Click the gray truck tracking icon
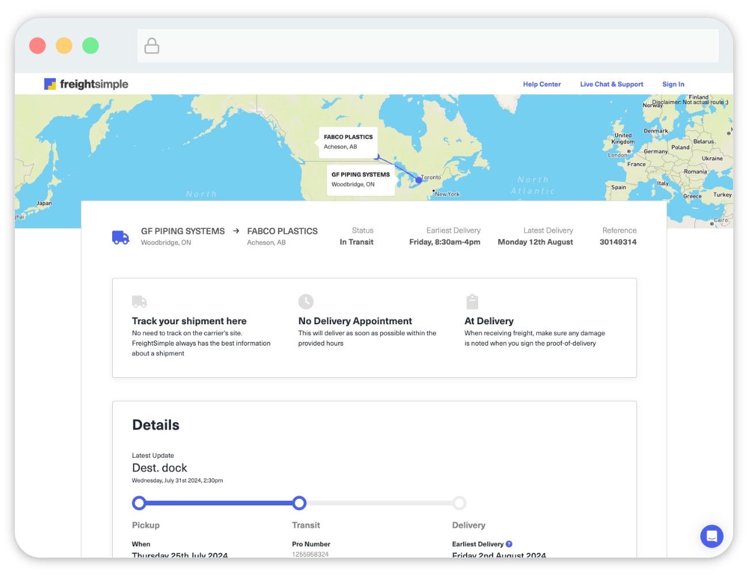This screenshot has width=748, height=575. click(x=139, y=301)
